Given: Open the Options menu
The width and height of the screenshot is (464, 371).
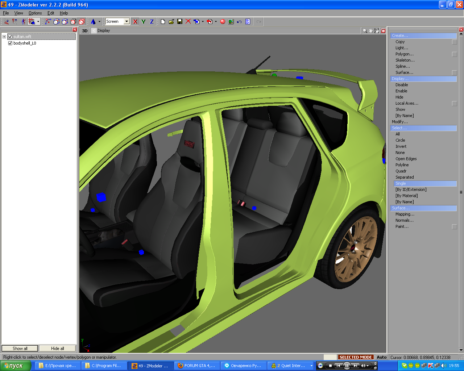Looking at the screenshot, I should pos(35,13).
